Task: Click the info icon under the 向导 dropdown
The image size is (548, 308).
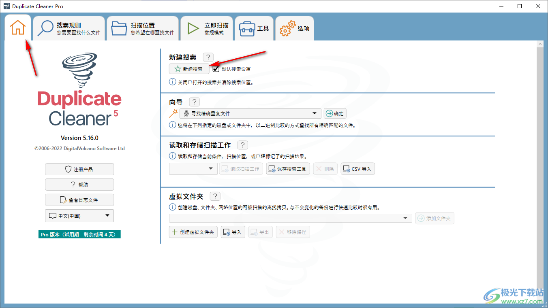Action: [172, 125]
